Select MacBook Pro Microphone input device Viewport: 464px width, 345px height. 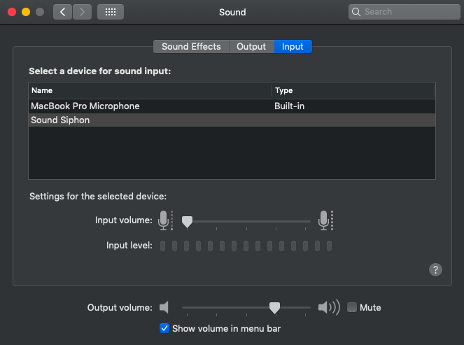[x=232, y=106]
